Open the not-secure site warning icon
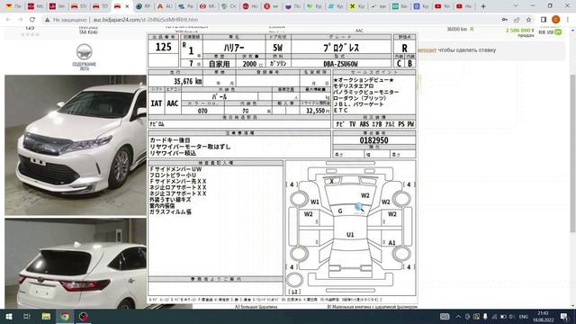The image size is (576, 324). tap(48, 20)
